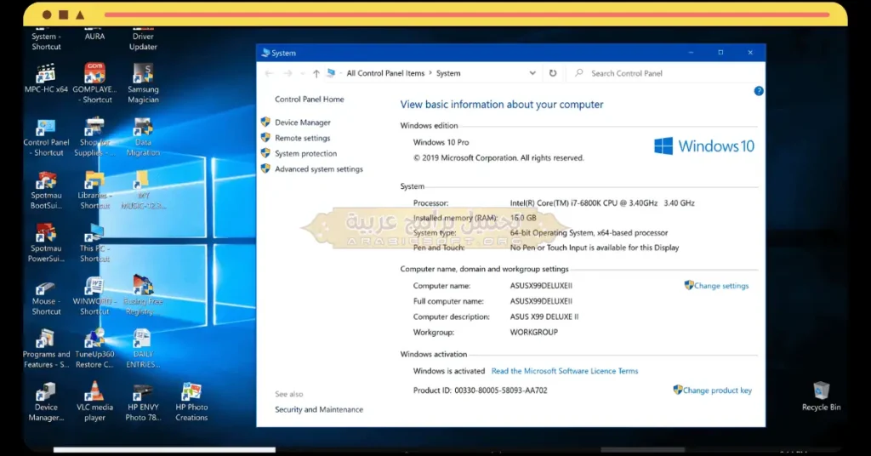The image size is (871, 456).
Task: Click inside the Search Control Panel field
Action: pos(665,73)
